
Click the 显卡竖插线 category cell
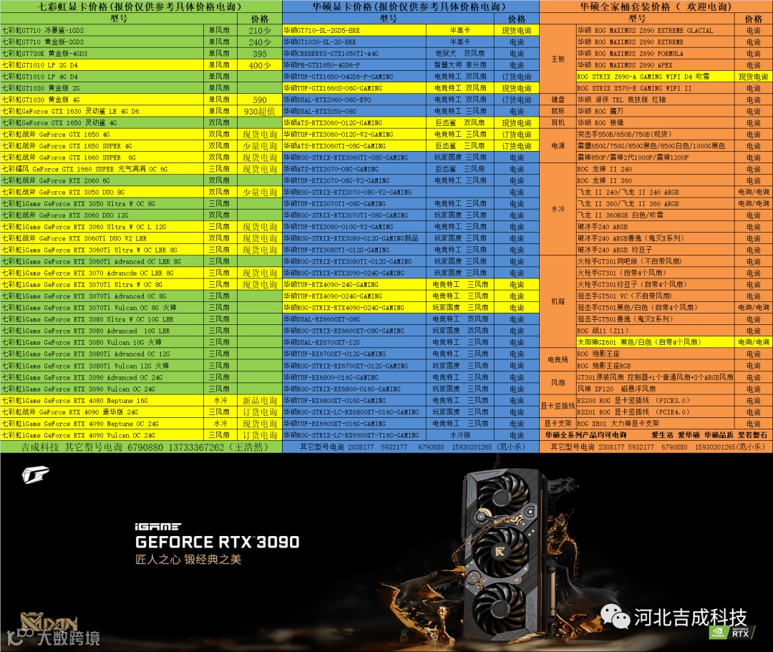[x=558, y=406]
